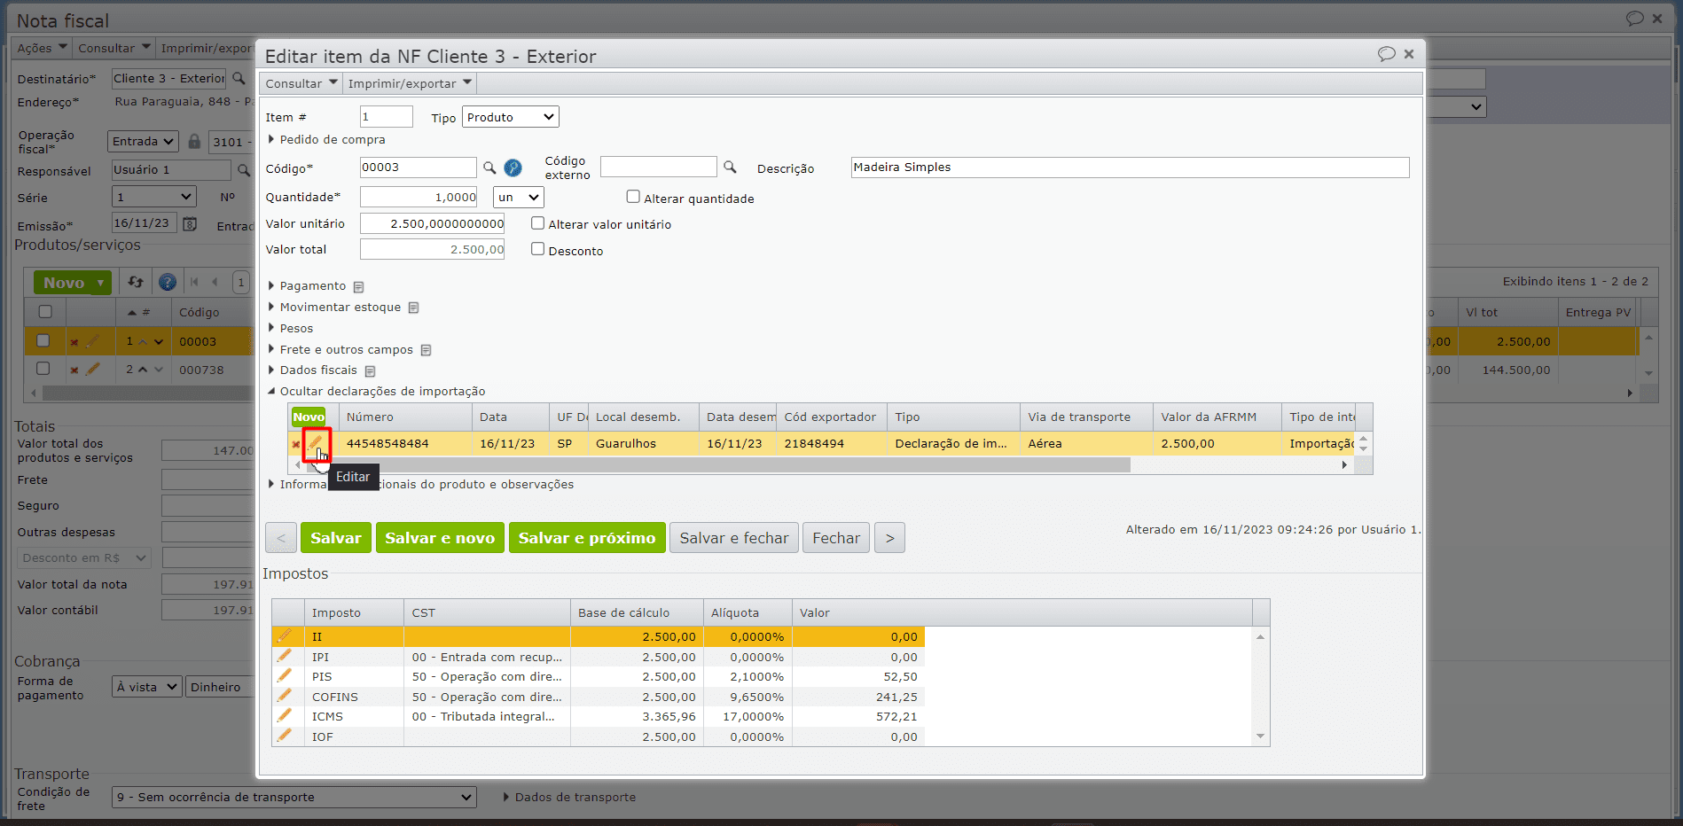Open the unit dropdown showing un
The height and width of the screenshot is (826, 1683).
tap(518, 197)
